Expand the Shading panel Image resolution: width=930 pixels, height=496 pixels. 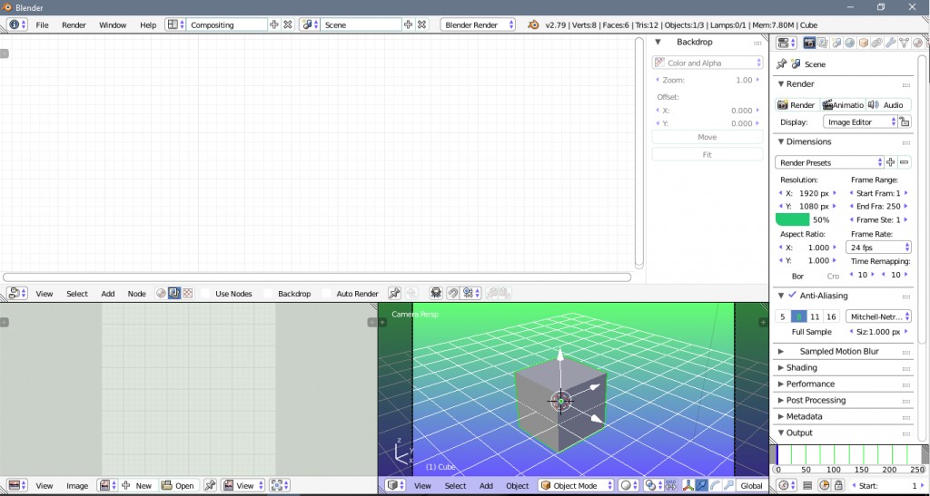[801, 367]
